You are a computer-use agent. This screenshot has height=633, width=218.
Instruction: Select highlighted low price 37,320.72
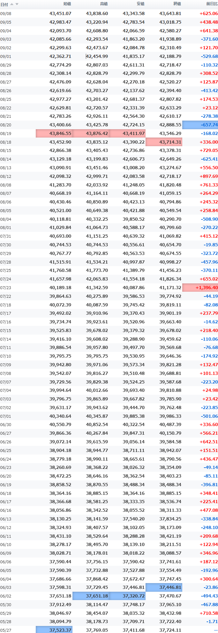point(127,596)
